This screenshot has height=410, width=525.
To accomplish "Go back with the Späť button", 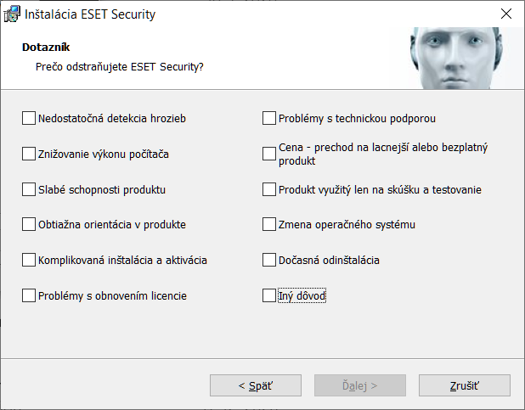I will [x=256, y=385].
